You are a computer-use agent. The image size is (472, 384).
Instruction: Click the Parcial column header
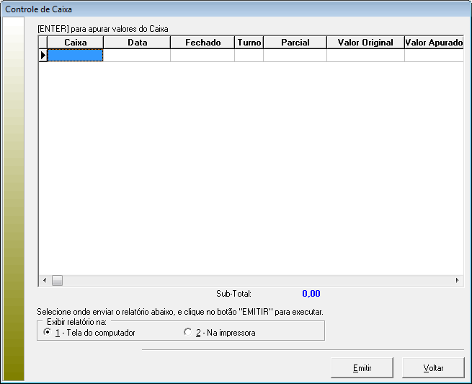click(295, 43)
